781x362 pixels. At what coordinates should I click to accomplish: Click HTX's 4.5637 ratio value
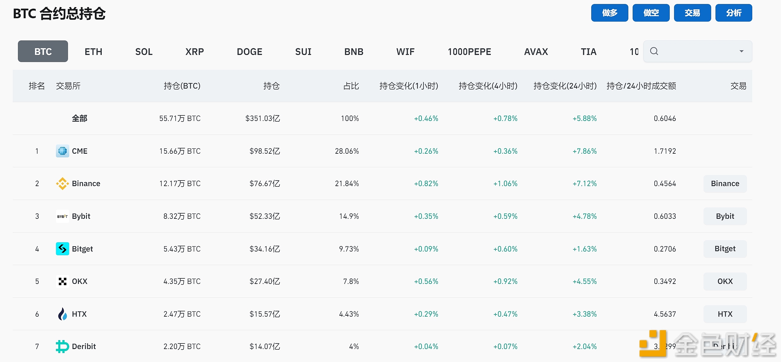point(665,314)
